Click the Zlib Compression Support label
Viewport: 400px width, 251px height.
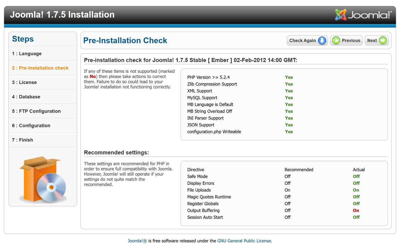point(212,84)
